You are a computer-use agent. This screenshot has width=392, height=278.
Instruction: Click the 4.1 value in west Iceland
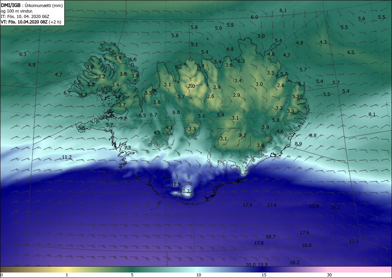click(x=169, y=128)
